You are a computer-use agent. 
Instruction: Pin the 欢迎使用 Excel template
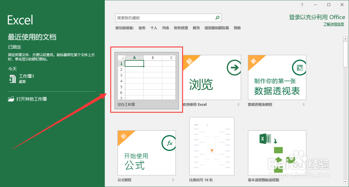[x=238, y=105]
